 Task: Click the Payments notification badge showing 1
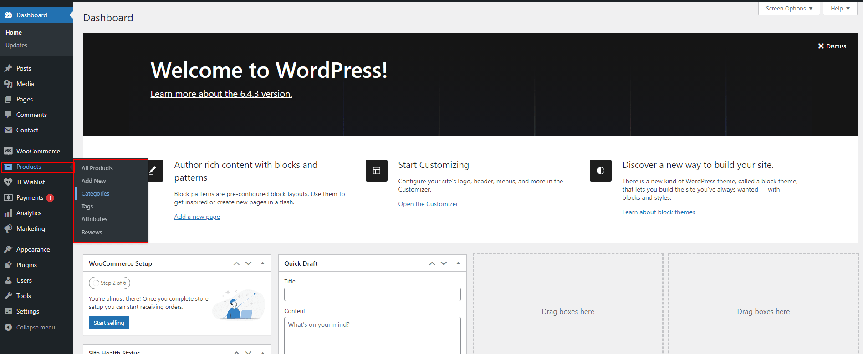pos(50,198)
